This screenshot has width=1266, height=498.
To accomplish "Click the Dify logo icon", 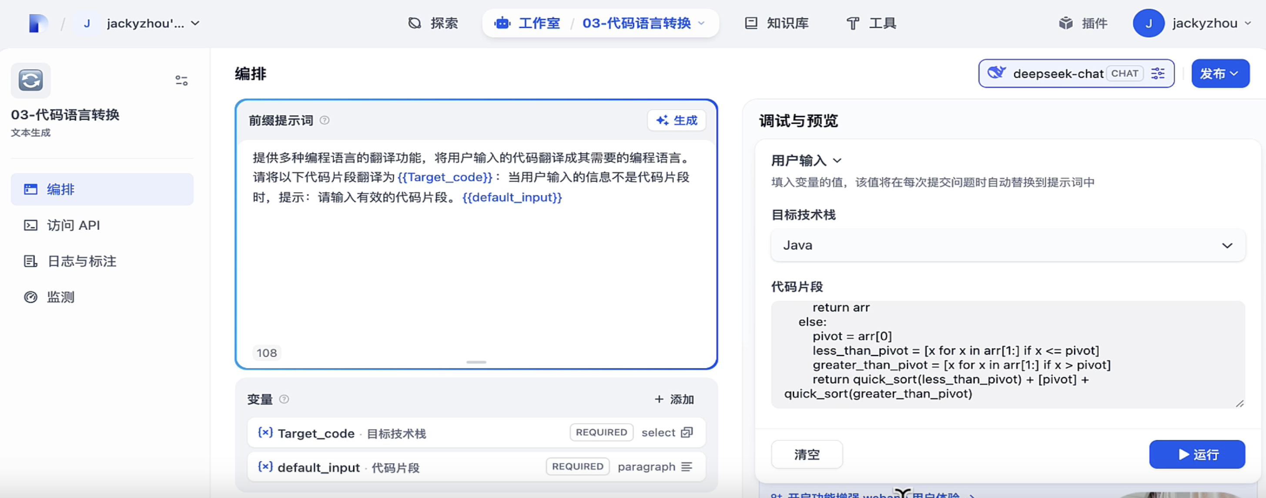I will pyautogui.click(x=38, y=23).
